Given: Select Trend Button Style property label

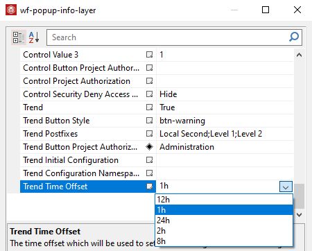Looking at the screenshot, I should click(x=56, y=121).
